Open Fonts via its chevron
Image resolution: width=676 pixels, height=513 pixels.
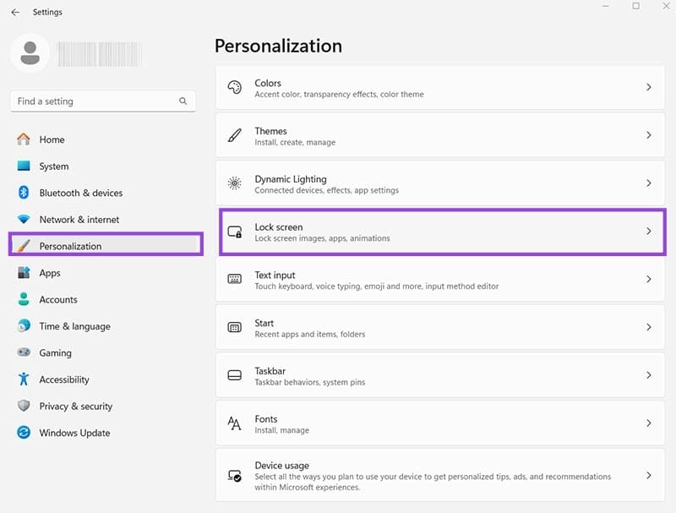tap(649, 423)
